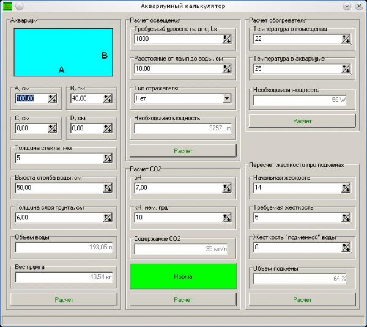Screen dimensions: 367x327
Task: Click spin arrows of Температура в помещении
Action: coord(346,39)
